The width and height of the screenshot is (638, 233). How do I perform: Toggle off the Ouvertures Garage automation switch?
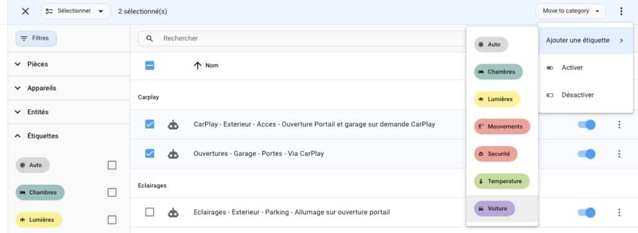coord(587,154)
